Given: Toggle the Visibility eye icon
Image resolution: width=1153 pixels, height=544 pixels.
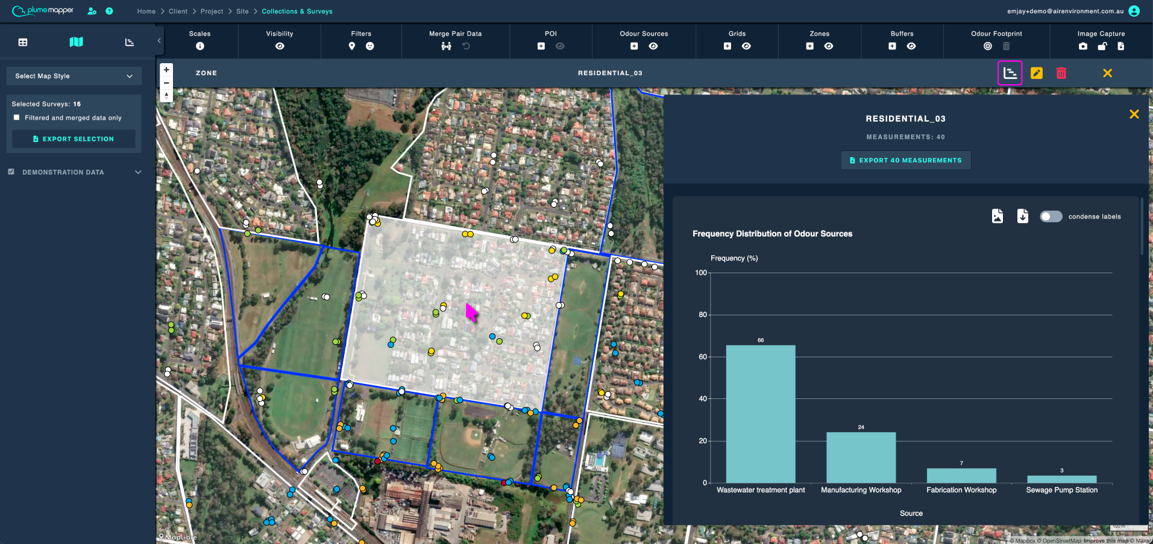Looking at the screenshot, I should click(280, 46).
